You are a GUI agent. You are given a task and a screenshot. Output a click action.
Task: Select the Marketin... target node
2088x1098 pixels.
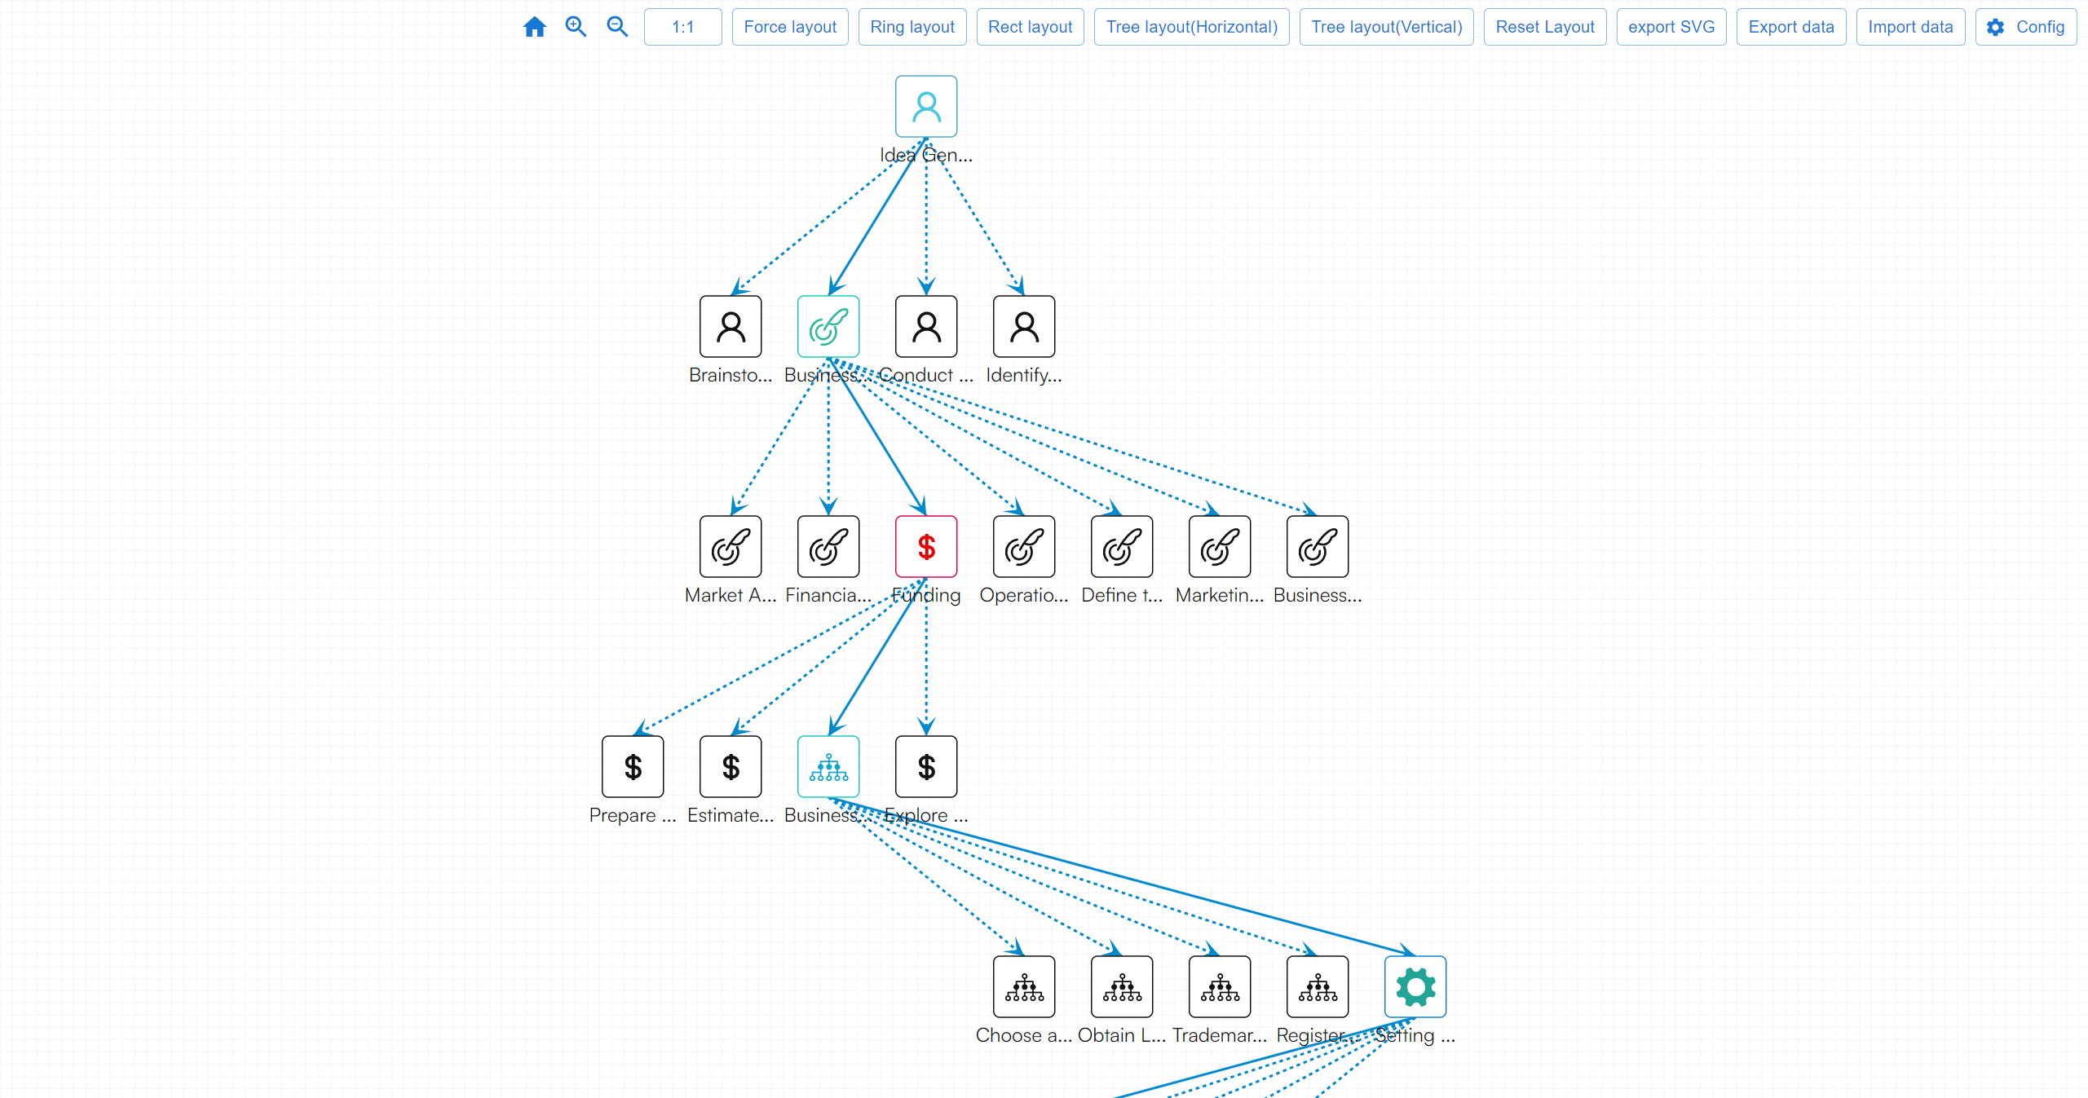1220,546
